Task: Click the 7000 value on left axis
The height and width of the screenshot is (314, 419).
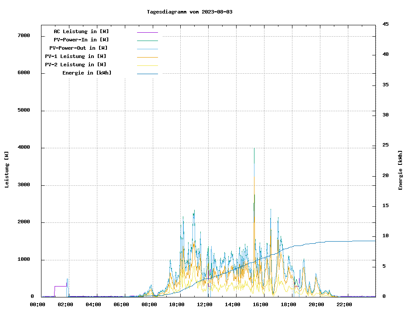Action: pyautogui.click(x=24, y=35)
